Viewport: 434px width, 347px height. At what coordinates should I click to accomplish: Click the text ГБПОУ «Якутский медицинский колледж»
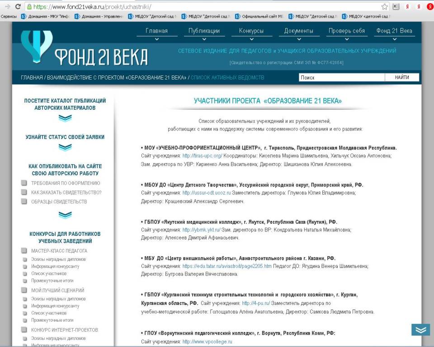pyautogui.click(x=193, y=222)
